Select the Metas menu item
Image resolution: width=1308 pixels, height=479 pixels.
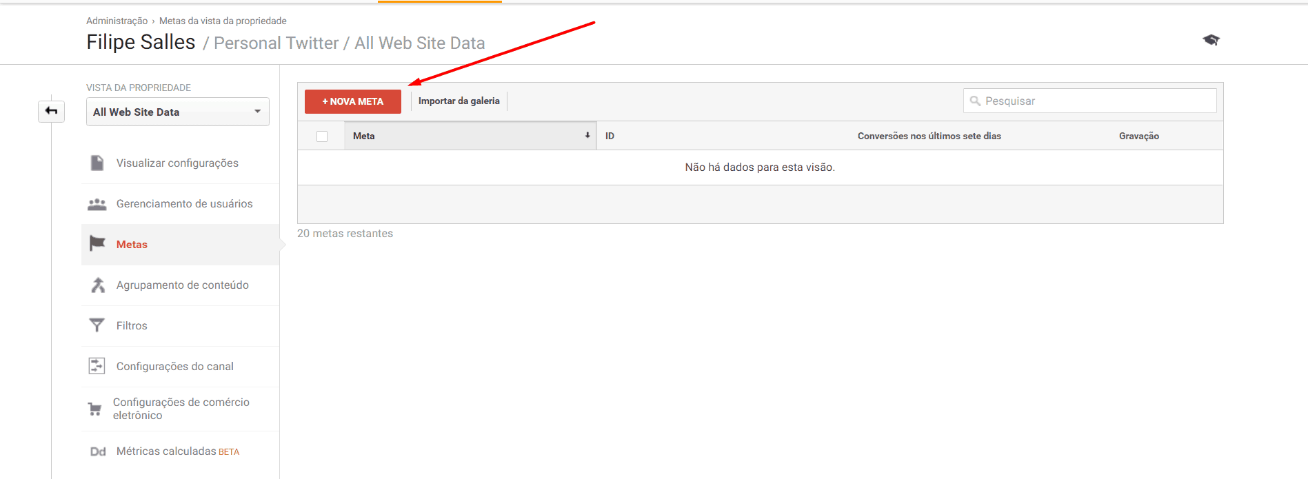coord(181,245)
